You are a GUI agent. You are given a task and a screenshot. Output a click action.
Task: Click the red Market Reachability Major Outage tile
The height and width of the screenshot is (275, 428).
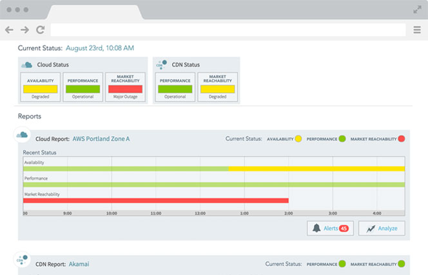coord(125,89)
